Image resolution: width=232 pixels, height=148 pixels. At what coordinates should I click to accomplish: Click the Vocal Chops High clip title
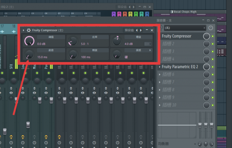click(x=185, y=12)
